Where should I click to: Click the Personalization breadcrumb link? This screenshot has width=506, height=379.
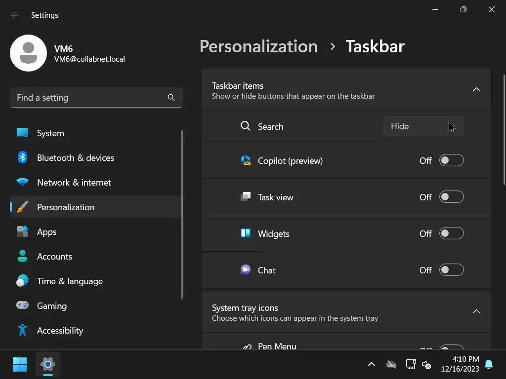[x=258, y=46]
